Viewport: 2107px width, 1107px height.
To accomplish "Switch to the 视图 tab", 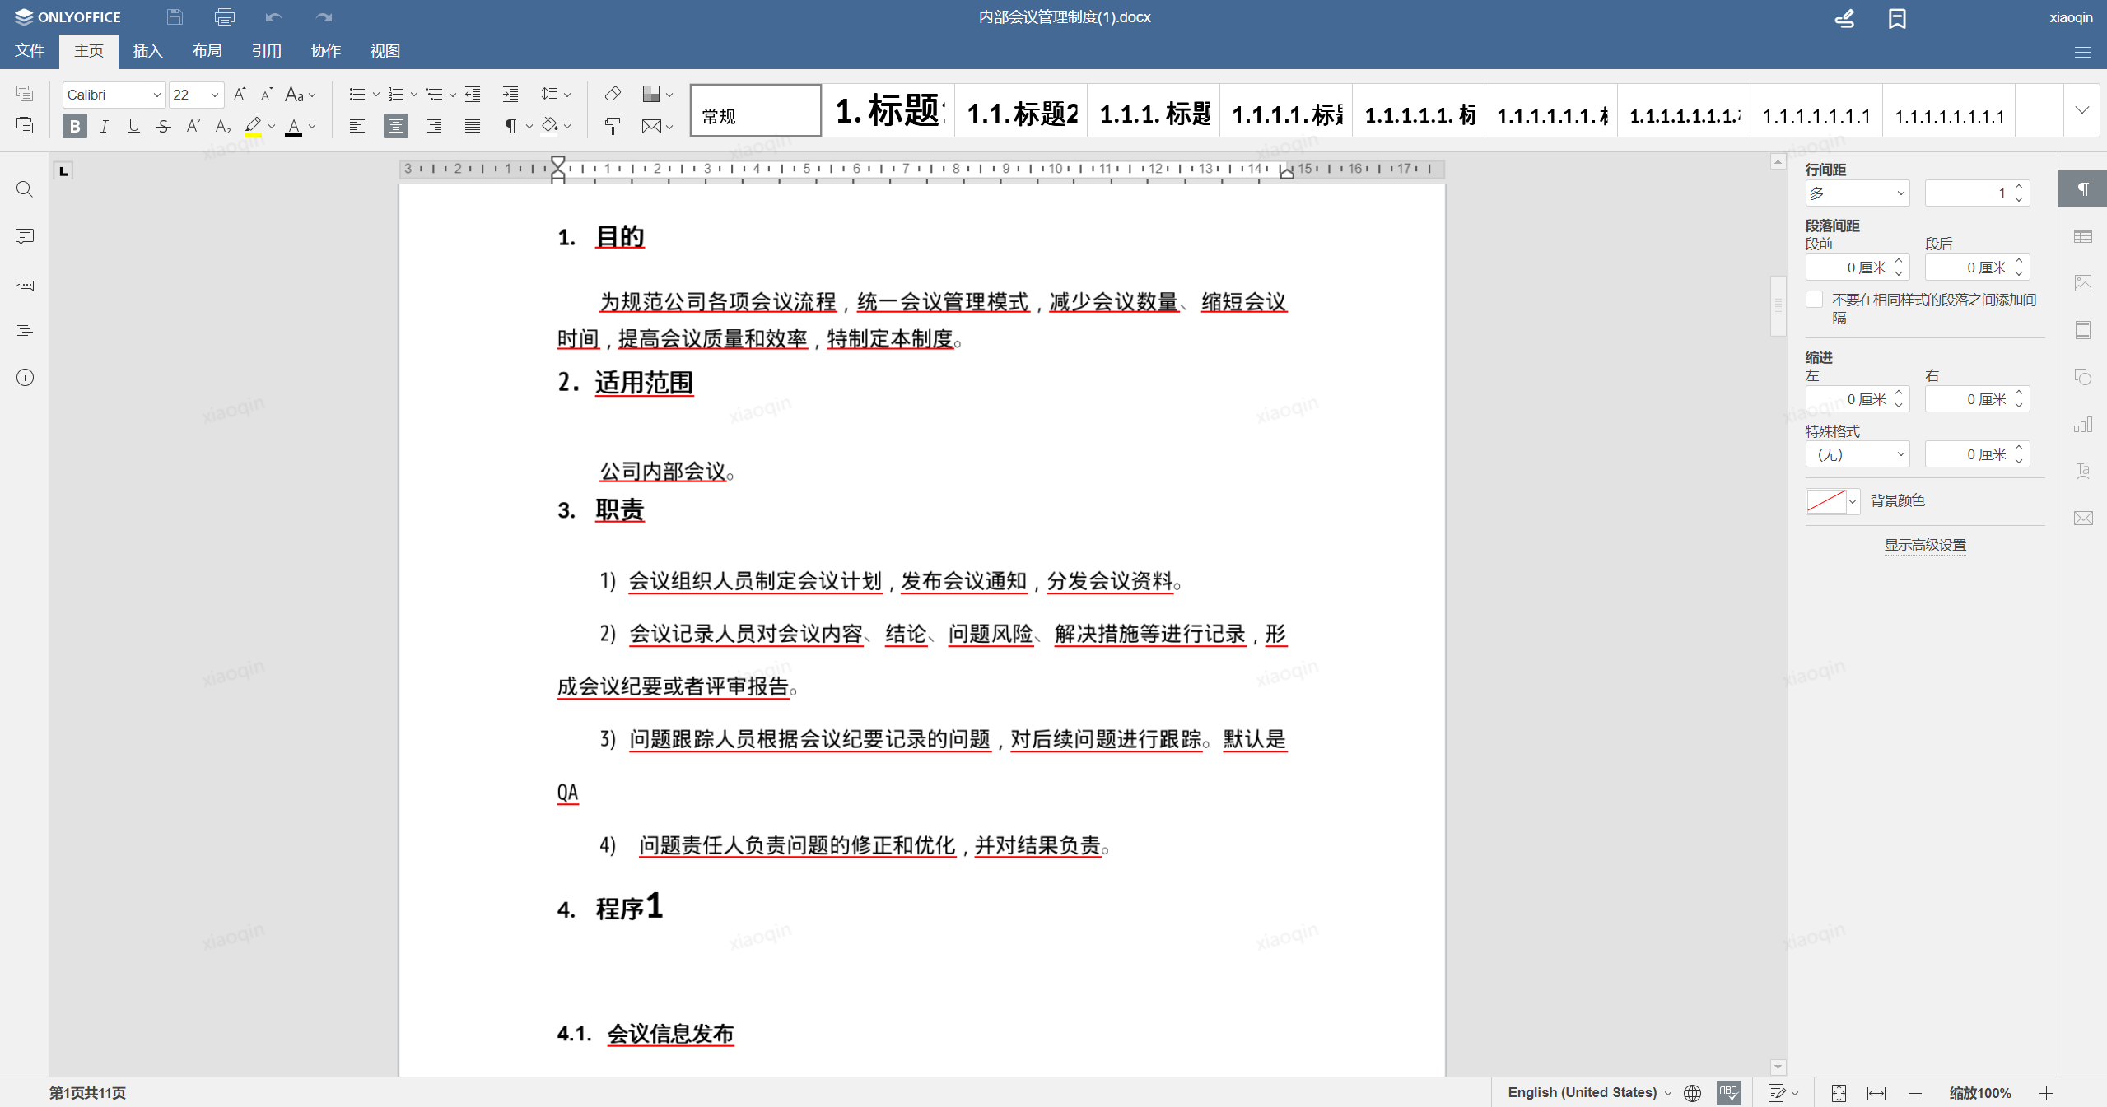I will point(385,51).
